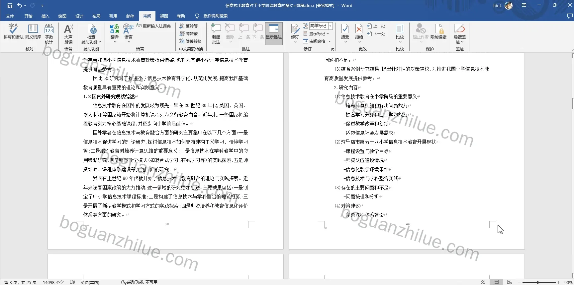Viewport: 574px width, 285px height.
Task: Convert text to Simplified Chinese (简转繁)
Action: (189, 33)
